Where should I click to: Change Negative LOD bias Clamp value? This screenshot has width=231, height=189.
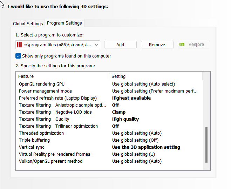[x=119, y=112]
